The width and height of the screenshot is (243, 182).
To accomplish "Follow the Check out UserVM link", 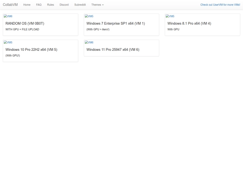I will click(220, 5).
